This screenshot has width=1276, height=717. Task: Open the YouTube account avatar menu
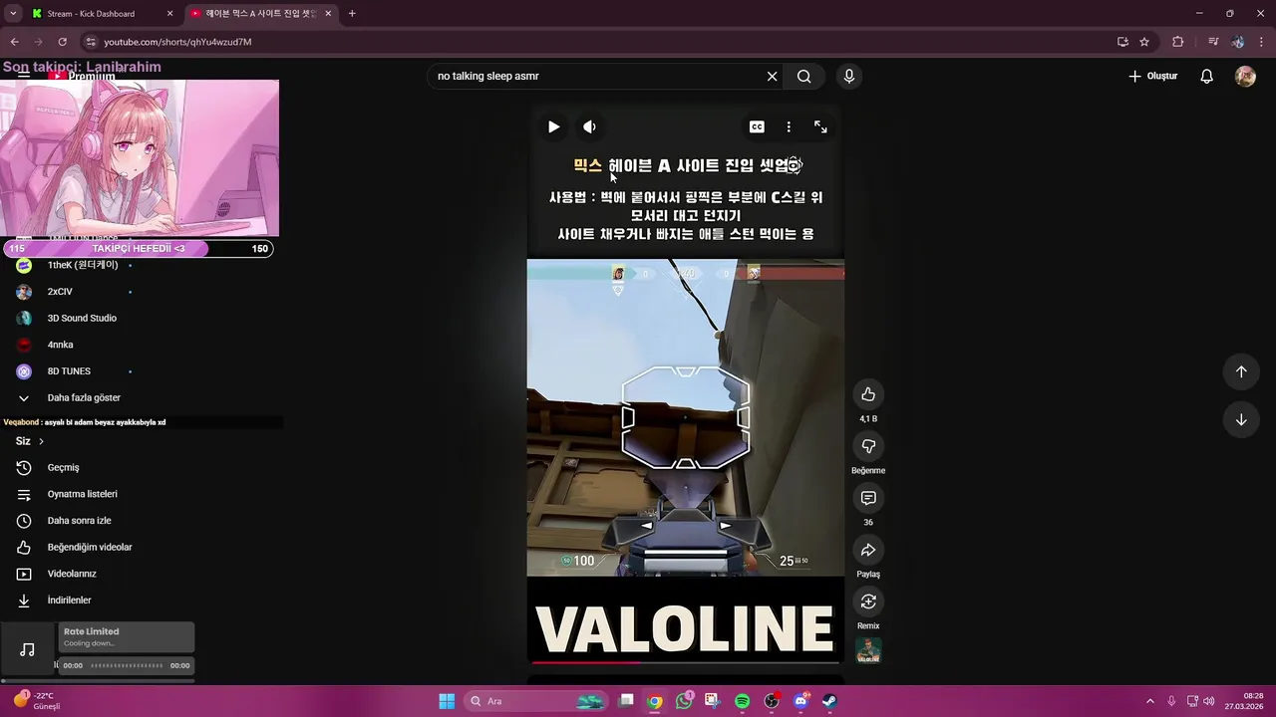tap(1245, 77)
